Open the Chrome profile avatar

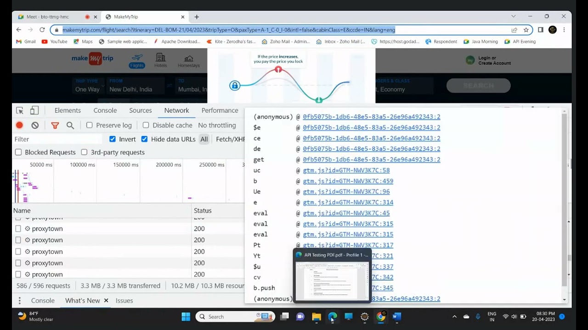click(x=553, y=30)
